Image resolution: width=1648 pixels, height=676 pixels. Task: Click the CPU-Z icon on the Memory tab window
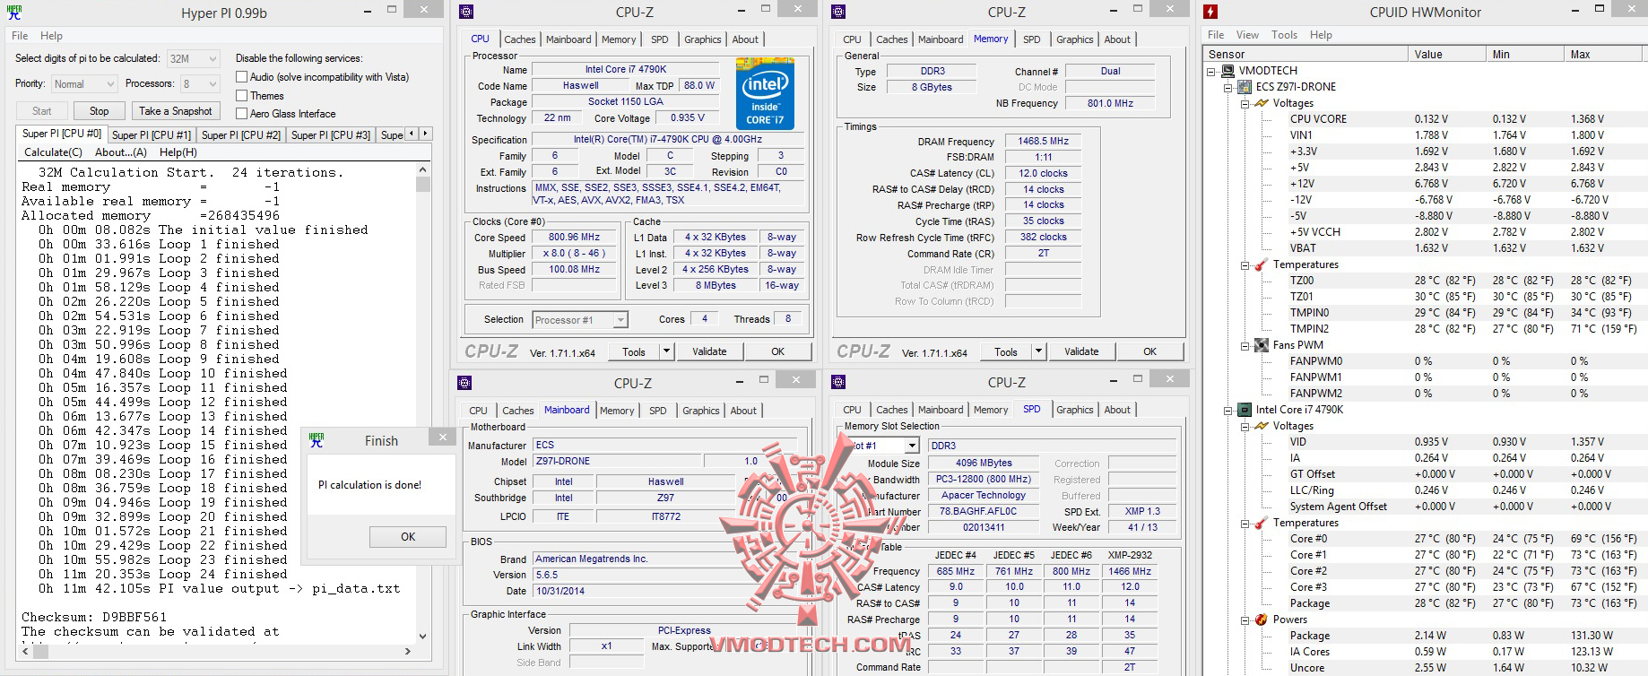838,12
